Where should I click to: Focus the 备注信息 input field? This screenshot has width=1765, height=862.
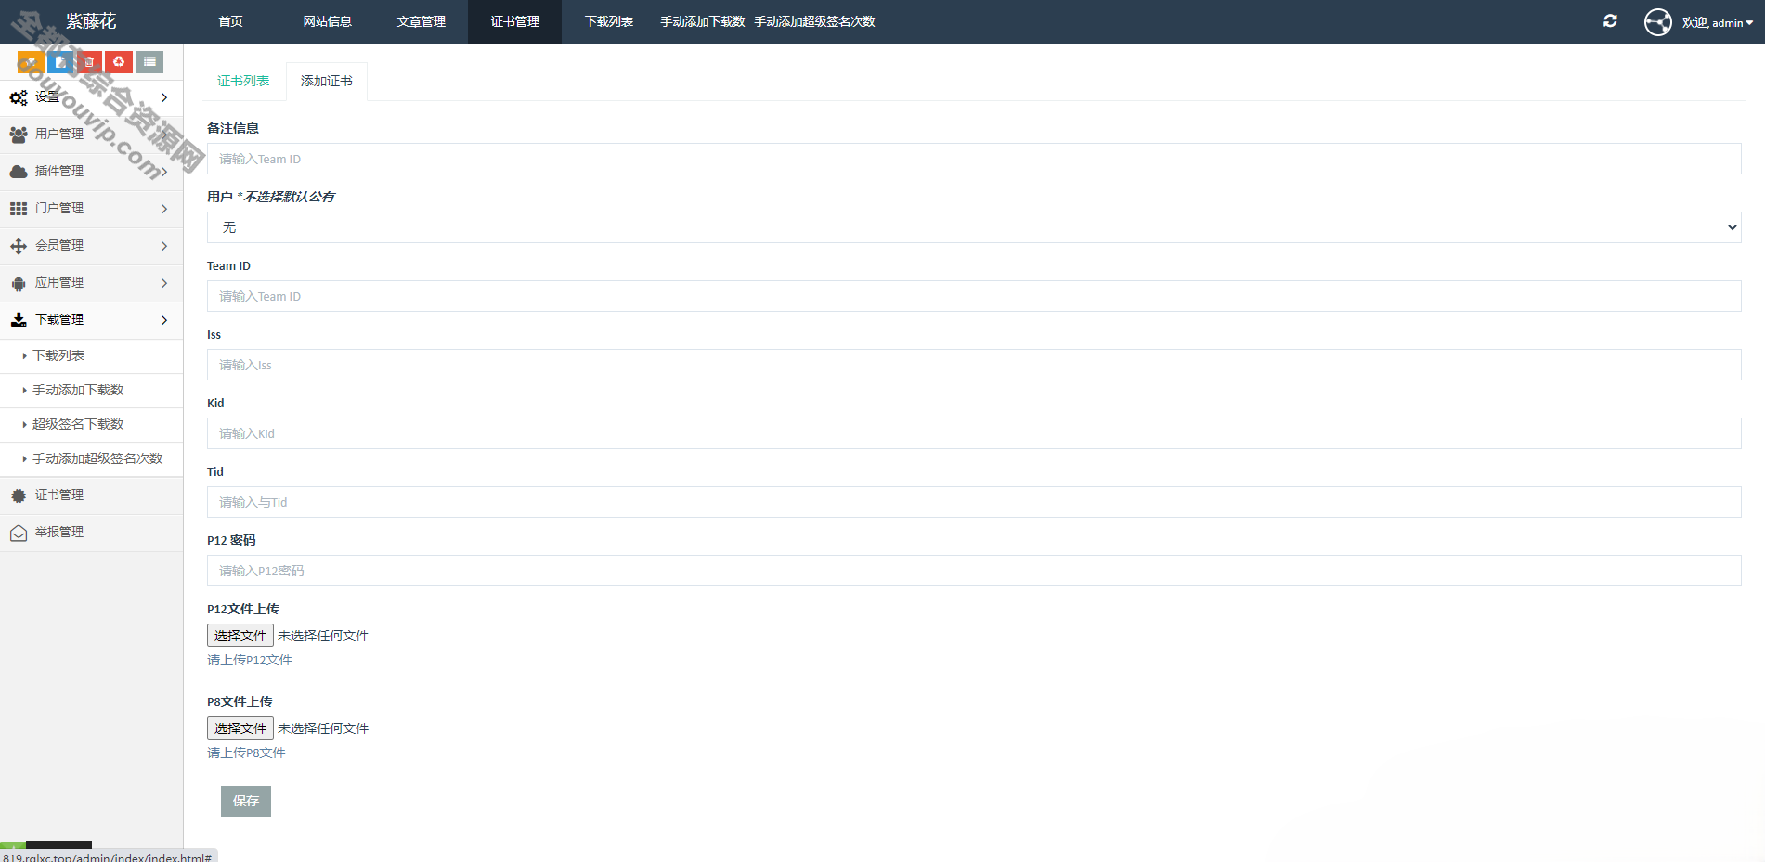coord(974,159)
